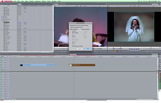This screenshot has width=161, height=103.
Task: Expand the Channel bin disclosure triangle
Action: [x=2, y=18]
